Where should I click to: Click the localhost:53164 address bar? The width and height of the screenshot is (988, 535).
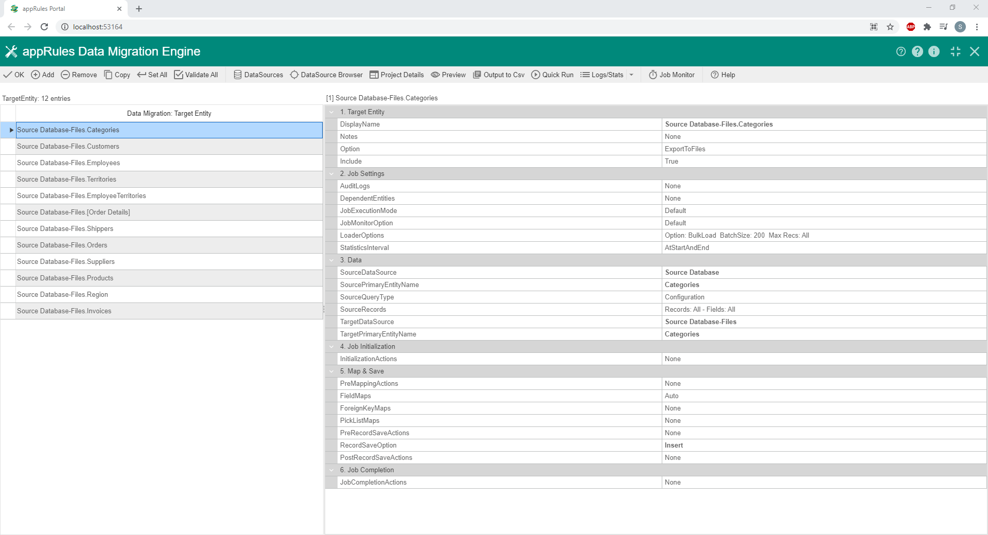[98, 27]
